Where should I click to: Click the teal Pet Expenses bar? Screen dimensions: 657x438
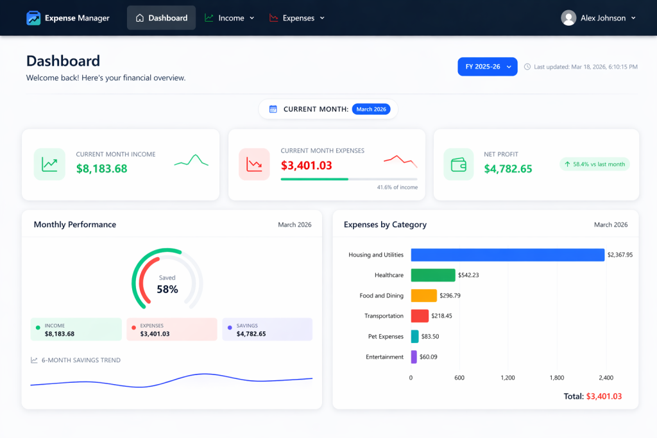point(414,337)
